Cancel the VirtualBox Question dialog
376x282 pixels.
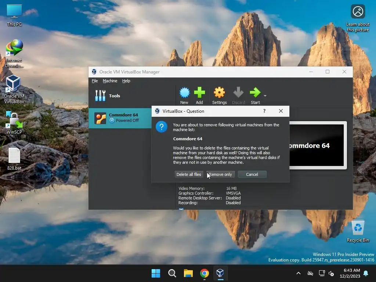252,174
